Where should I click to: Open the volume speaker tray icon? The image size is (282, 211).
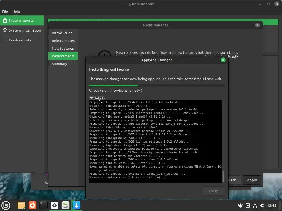coord(262,206)
